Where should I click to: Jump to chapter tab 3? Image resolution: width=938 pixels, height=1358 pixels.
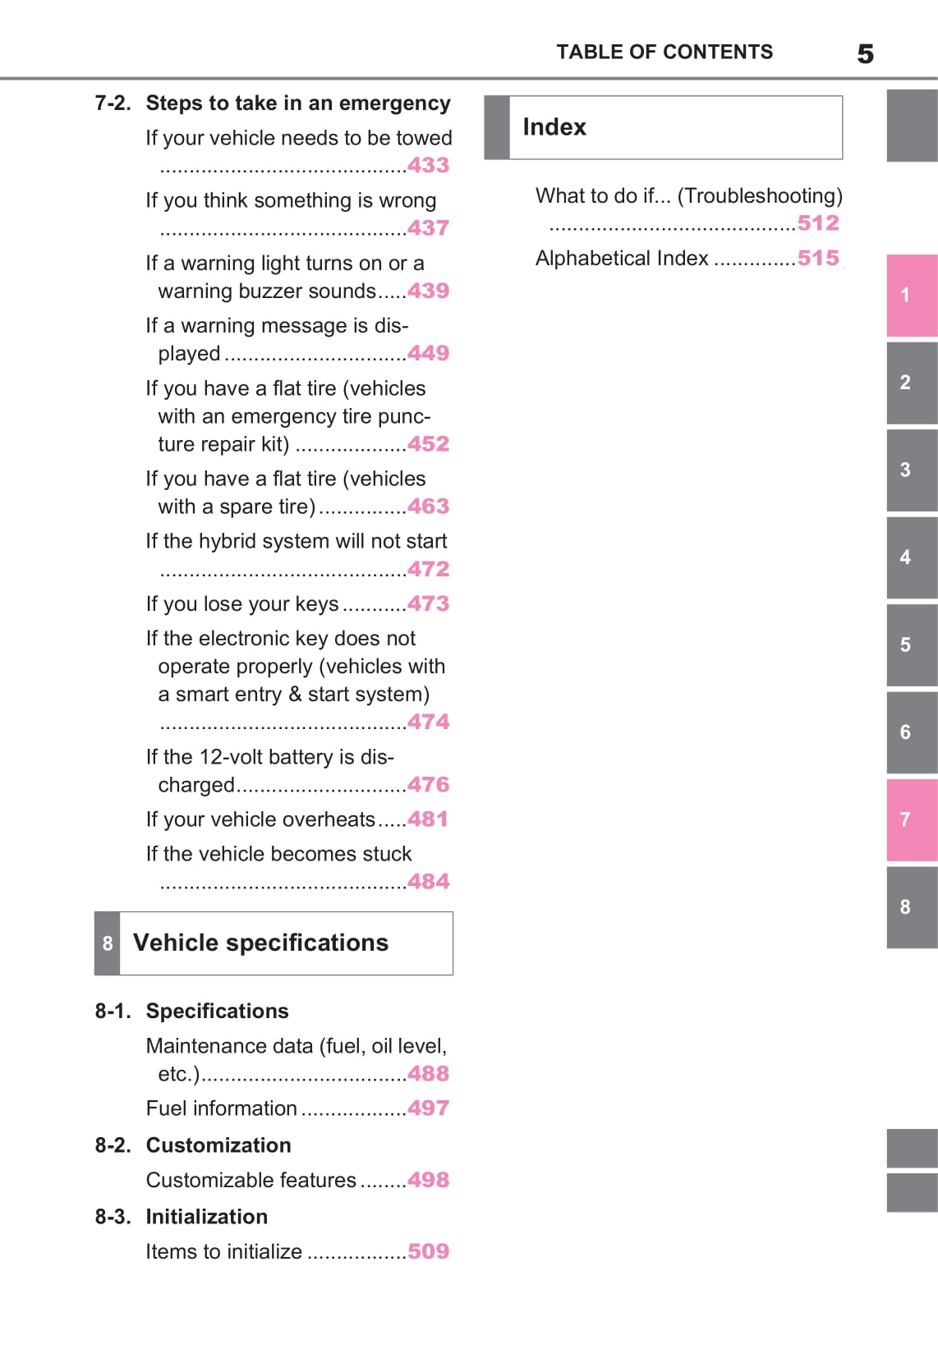click(x=911, y=470)
